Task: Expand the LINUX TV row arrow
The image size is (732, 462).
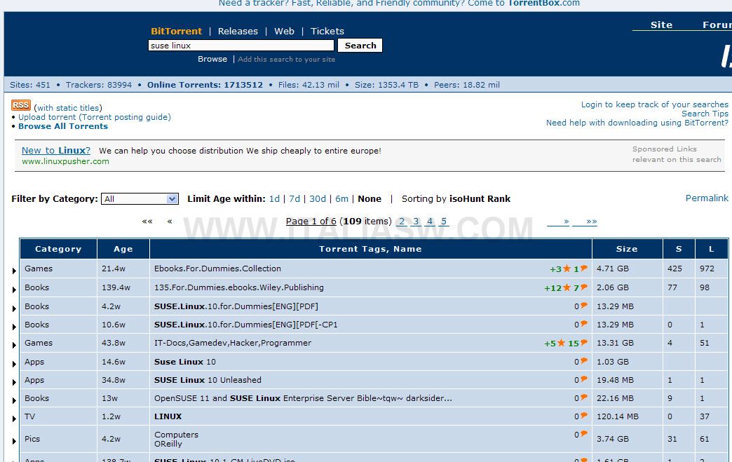Action: click(14, 419)
